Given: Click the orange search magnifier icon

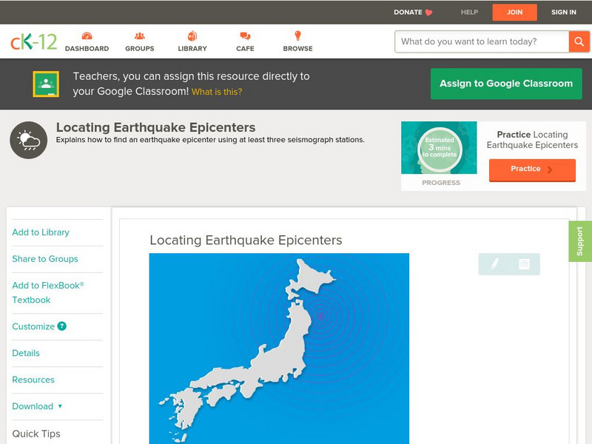Looking at the screenshot, I should [x=579, y=41].
